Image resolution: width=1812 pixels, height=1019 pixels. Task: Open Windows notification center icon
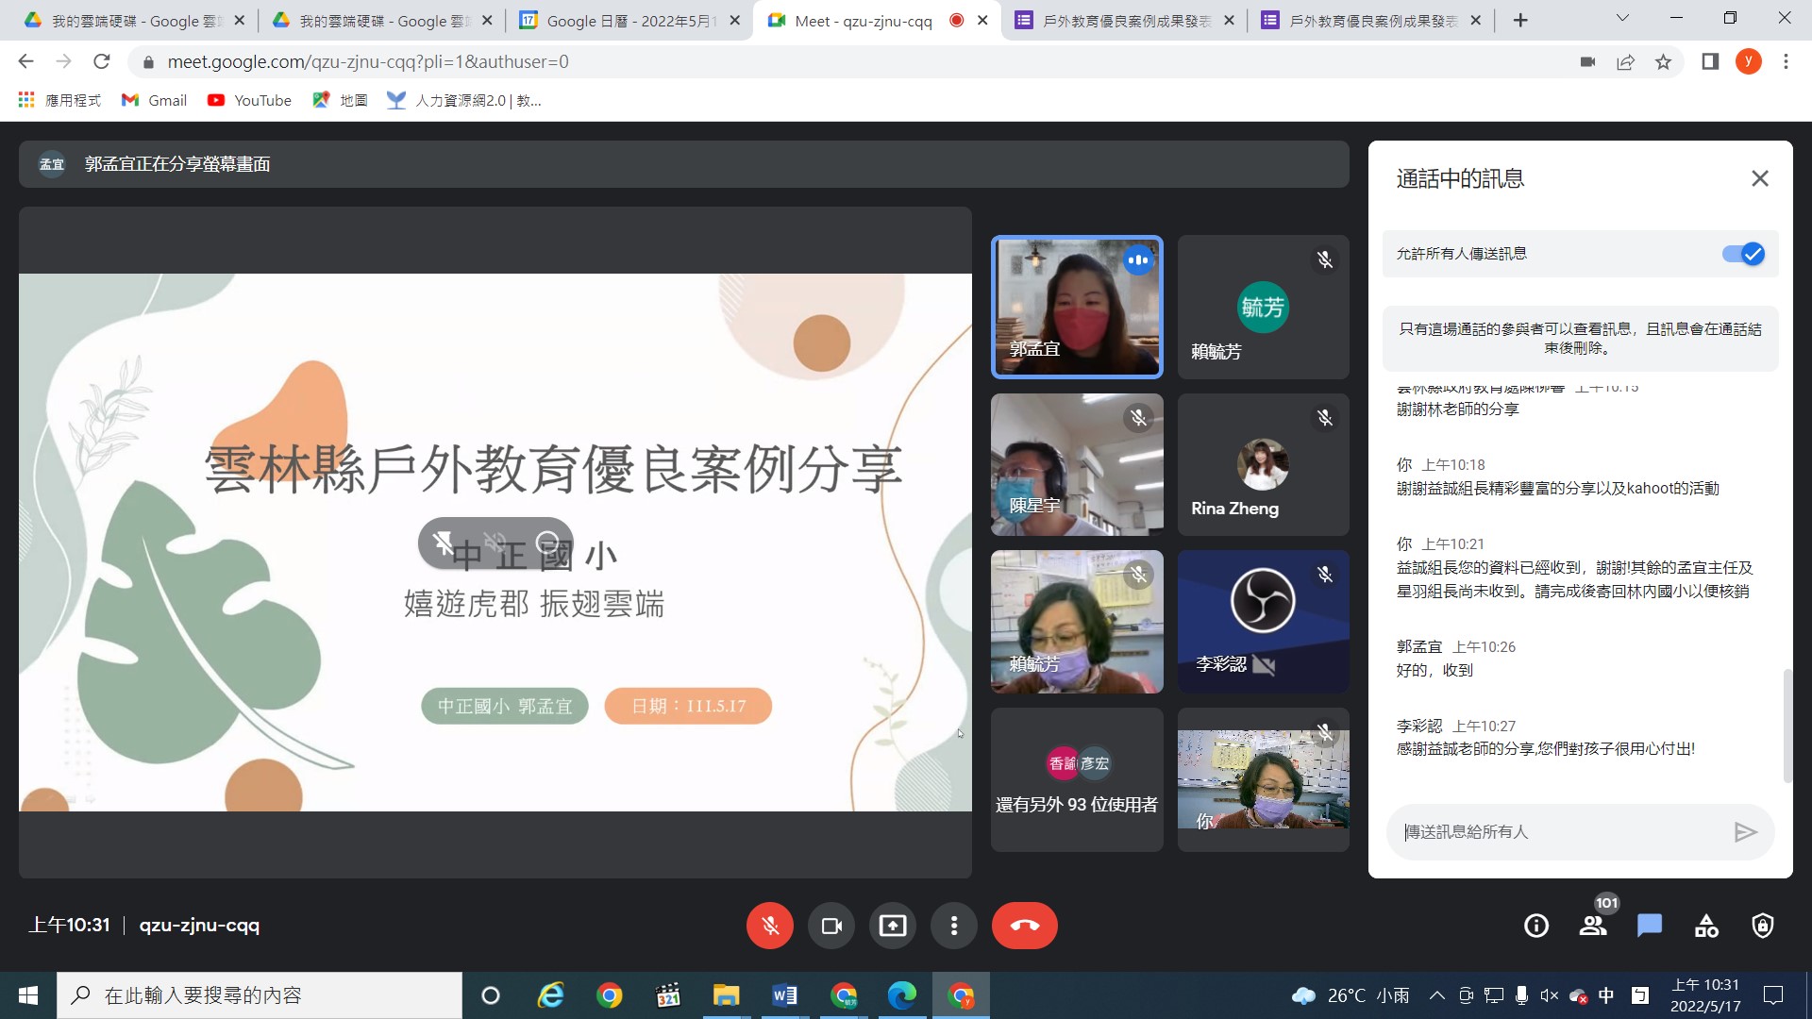coord(1773,995)
